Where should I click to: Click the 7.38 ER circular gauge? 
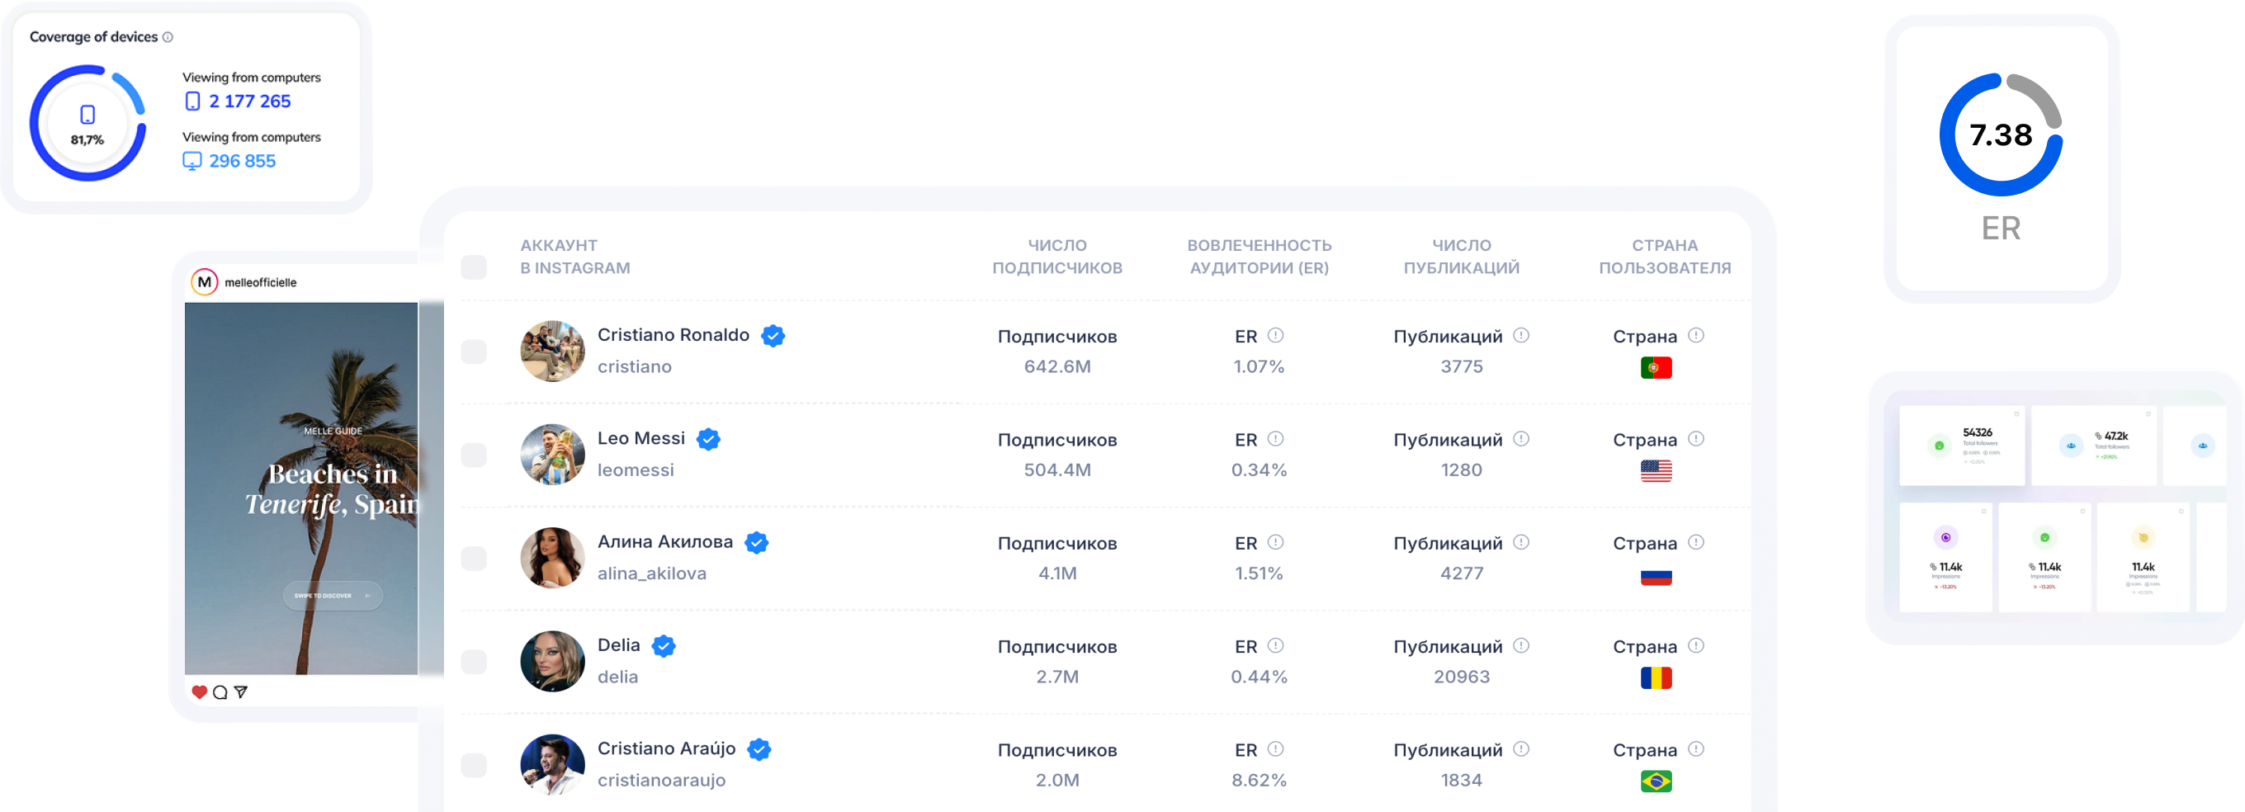2000,135
